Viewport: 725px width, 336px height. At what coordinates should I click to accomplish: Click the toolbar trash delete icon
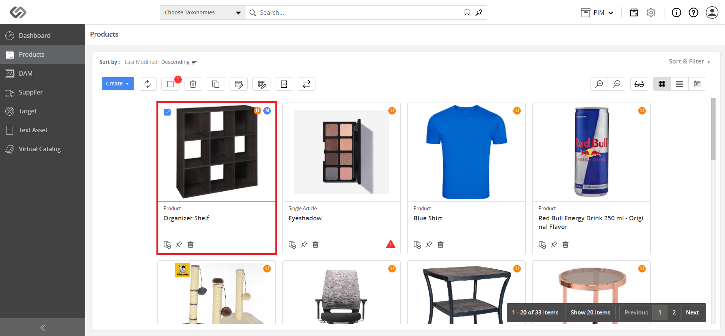click(x=193, y=84)
